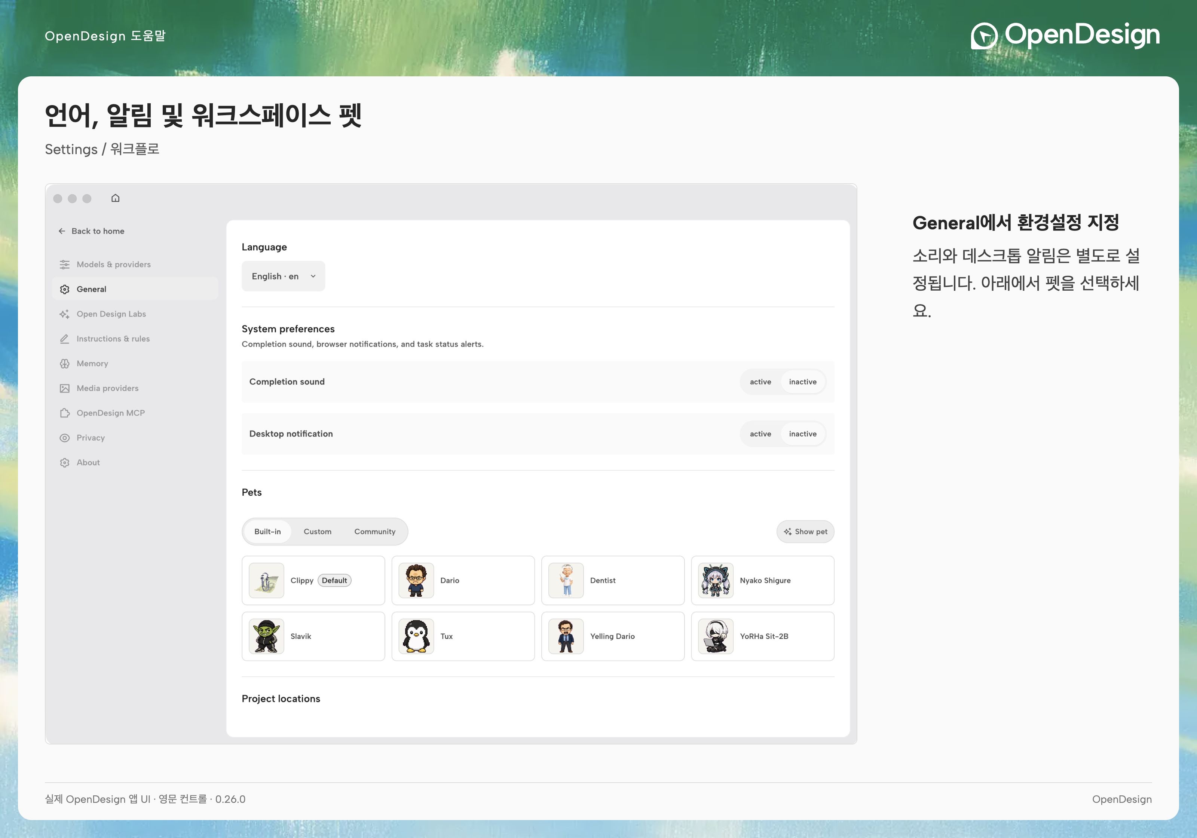Viewport: 1197px width, 838px height.
Task: Click the Dentist pet avatar
Action: point(566,580)
